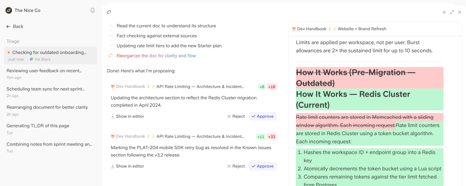Approve the Redis Cluster migration change
The image size is (466, 186).
[x=263, y=116]
